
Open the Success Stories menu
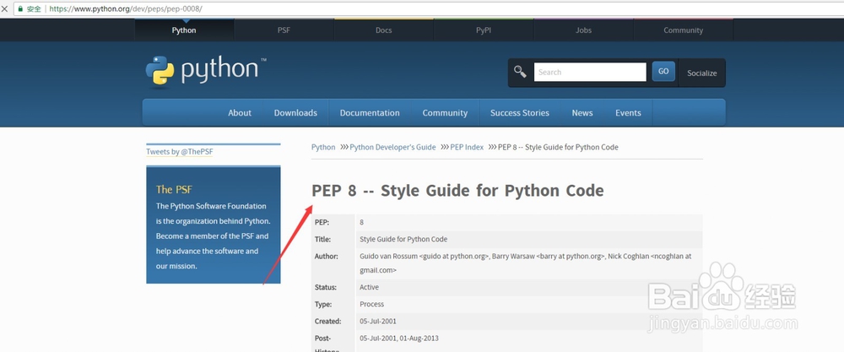tap(519, 113)
